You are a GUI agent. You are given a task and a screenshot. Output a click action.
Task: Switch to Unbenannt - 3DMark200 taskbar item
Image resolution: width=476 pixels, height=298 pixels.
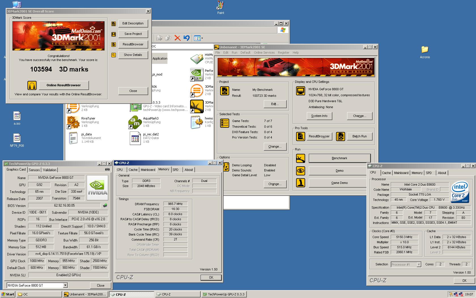tap(86, 294)
